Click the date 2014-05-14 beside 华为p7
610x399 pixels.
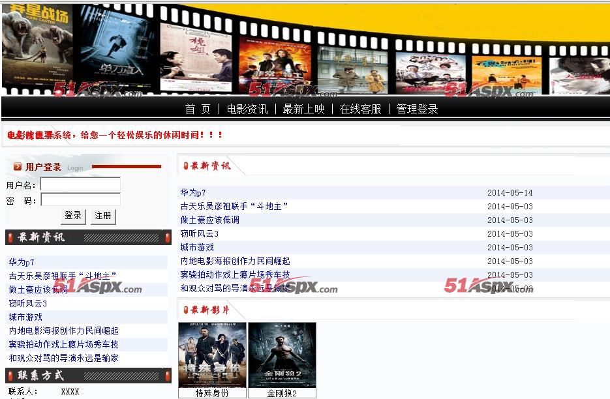[510, 192]
